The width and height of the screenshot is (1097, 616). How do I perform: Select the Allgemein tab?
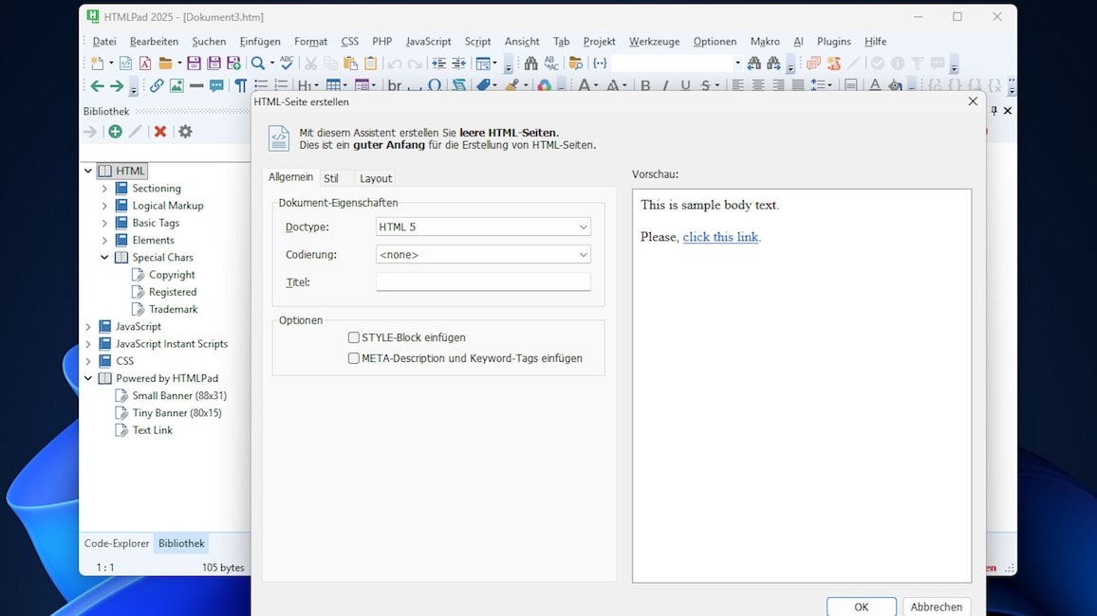click(290, 177)
